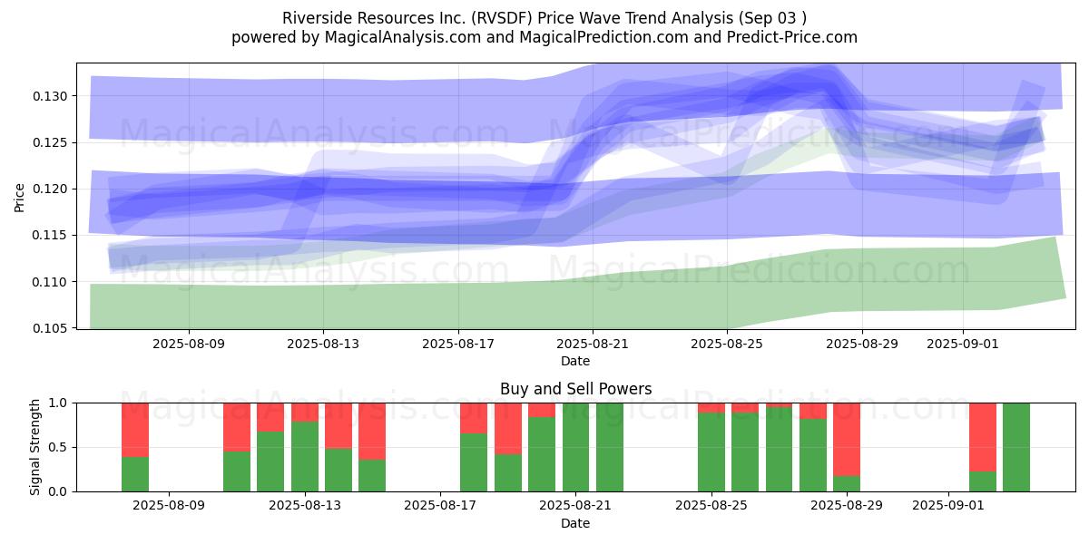Select 2025-08-21 tick on the price chart
This screenshot has height=544, width=1089.
coord(592,344)
